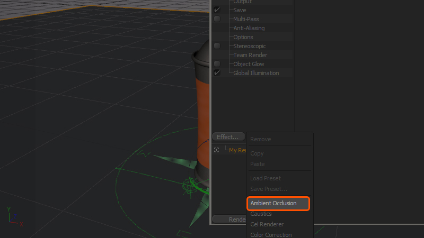Uncheck the Global Illumination checkbox
This screenshot has width=424, height=238.
pyautogui.click(x=217, y=73)
